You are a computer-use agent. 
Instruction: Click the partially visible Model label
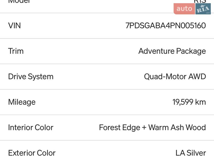[x=19, y=1]
